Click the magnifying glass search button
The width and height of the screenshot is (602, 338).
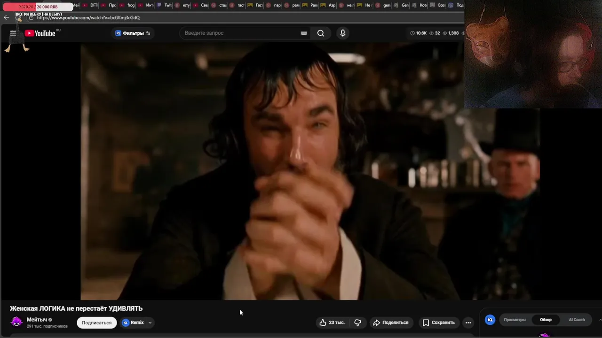tap(321, 33)
